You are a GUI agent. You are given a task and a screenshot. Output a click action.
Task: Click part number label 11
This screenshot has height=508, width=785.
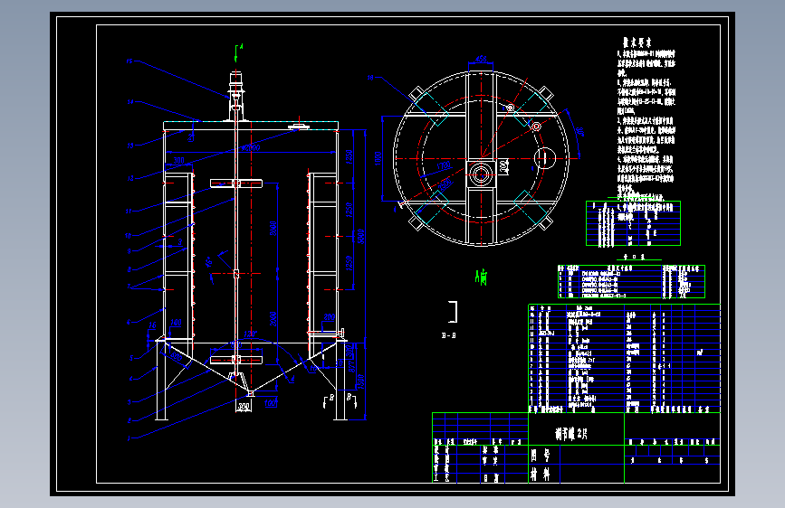129,211
